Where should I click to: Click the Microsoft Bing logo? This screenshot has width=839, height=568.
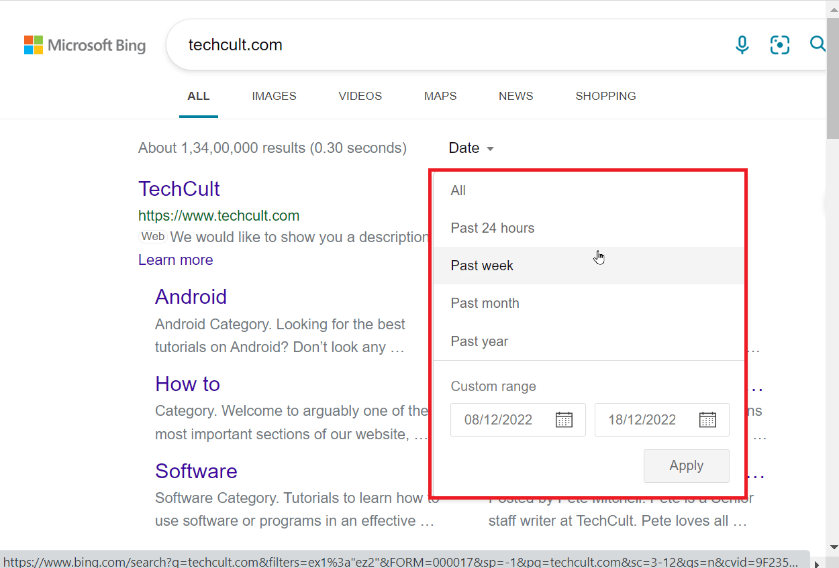[85, 46]
